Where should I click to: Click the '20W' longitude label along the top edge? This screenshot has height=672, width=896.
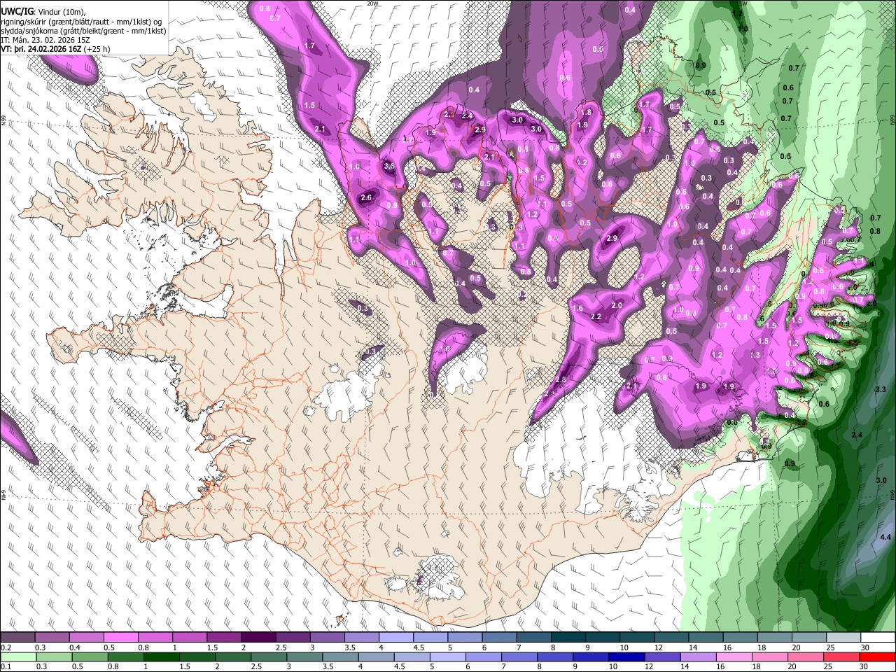[372, 3]
